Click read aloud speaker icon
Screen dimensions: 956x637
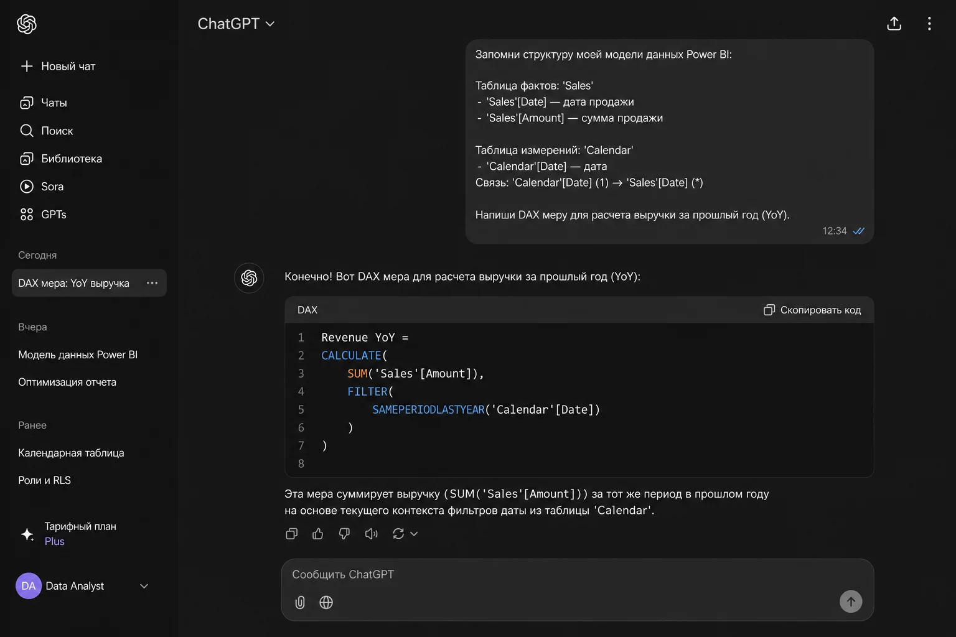pos(371,534)
